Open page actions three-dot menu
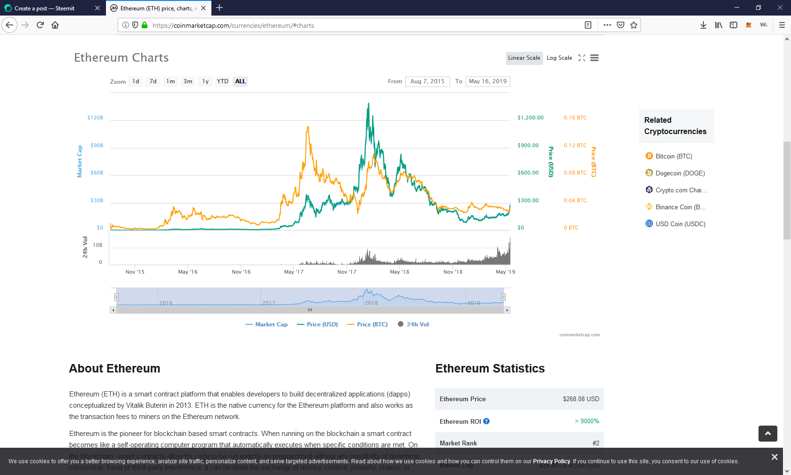The image size is (791, 475). click(x=607, y=25)
